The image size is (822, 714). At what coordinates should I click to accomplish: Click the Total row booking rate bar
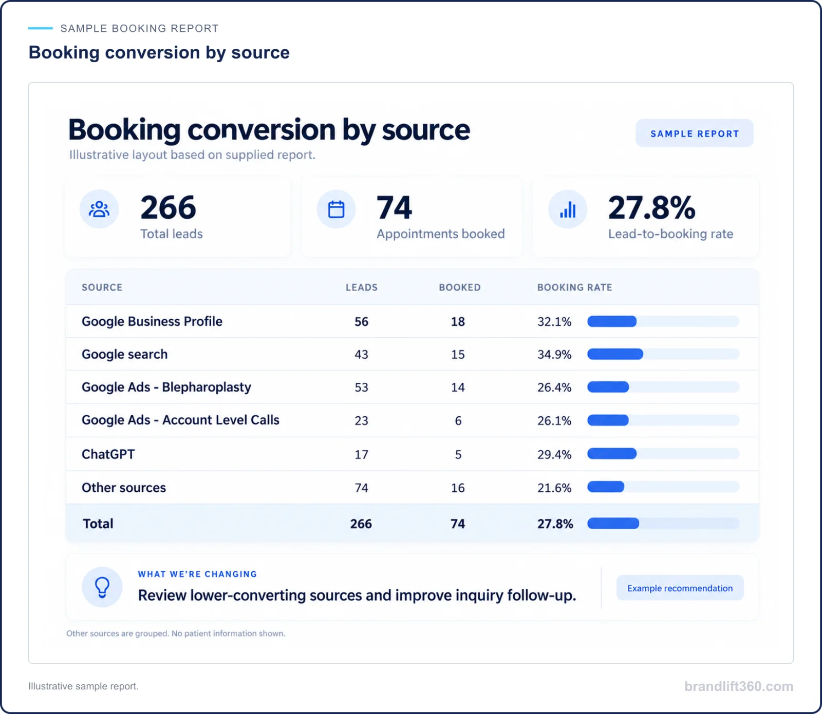663,524
